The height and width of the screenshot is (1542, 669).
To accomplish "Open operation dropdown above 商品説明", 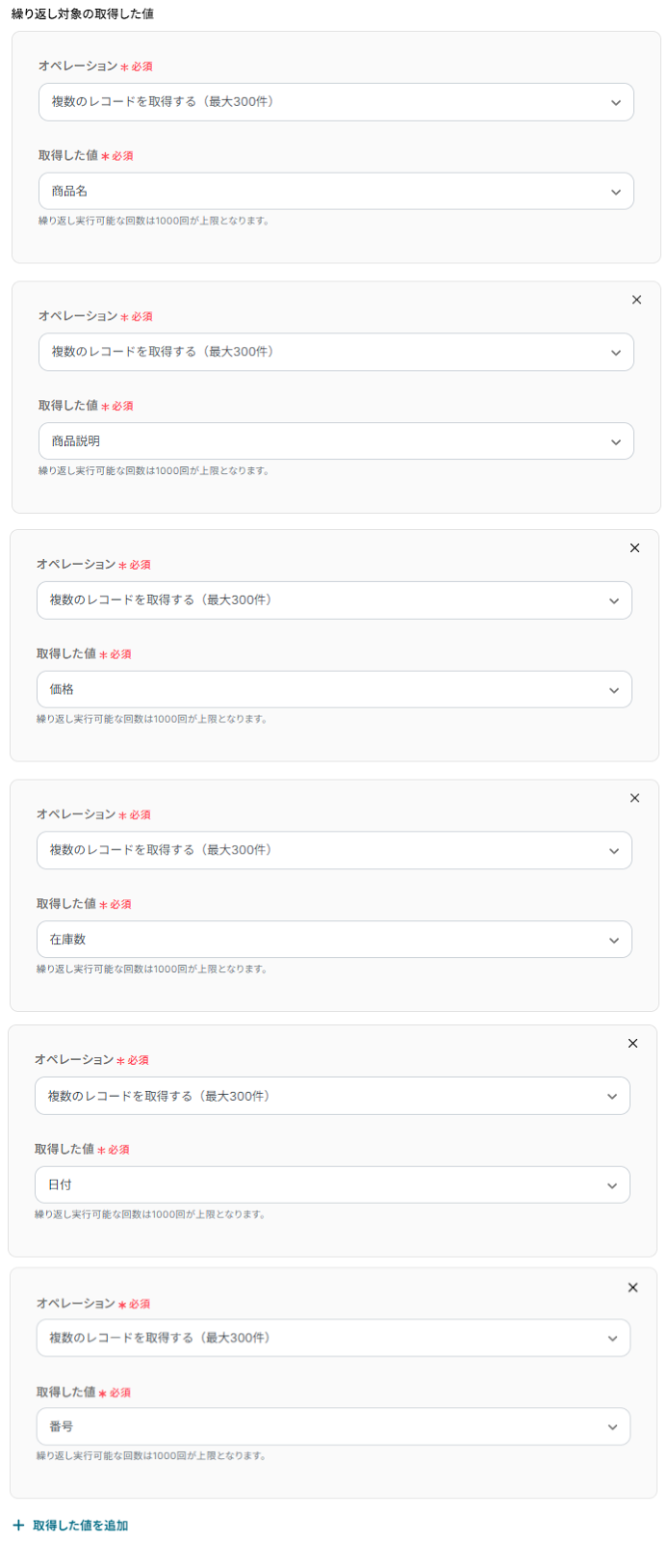I will (x=335, y=352).
